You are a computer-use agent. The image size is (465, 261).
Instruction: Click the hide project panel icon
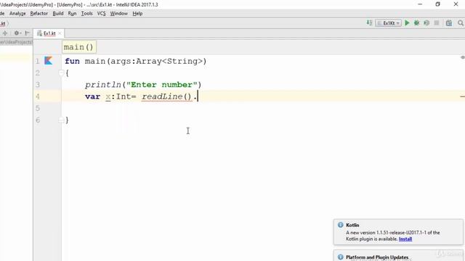tap(27, 33)
